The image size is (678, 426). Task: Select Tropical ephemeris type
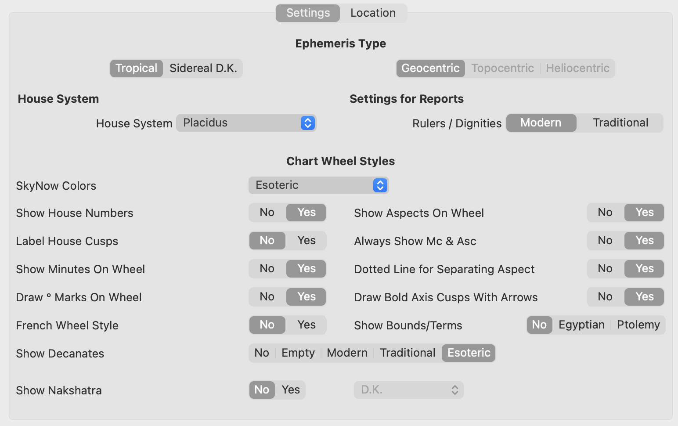tap(136, 69)
